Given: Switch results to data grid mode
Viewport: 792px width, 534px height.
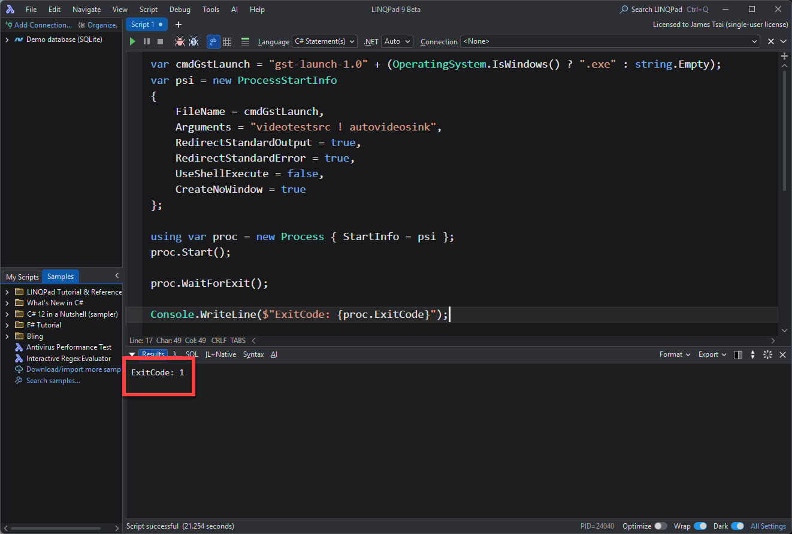Looking at the screenshot, I should click(x=227, y=41).
